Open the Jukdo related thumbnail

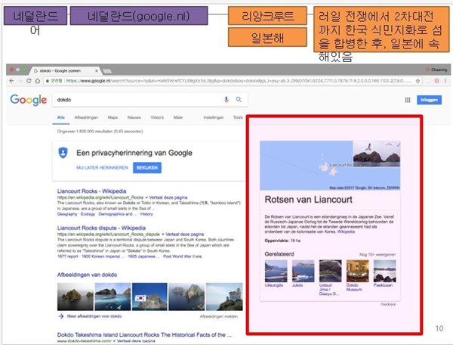(x=303, y=271)
